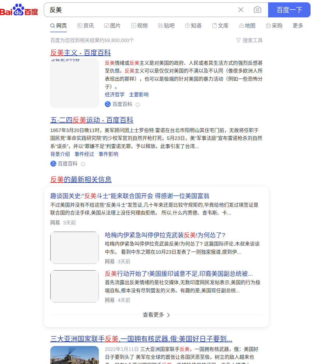Switch to the 资讯 tab
Viewport: 319px width, 364px height.
pyautogui.click(x=85, y=26)
